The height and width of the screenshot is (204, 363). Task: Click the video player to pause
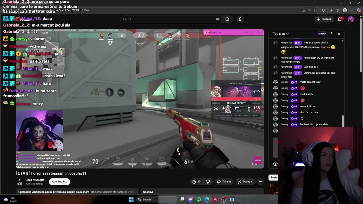(140, 99)
